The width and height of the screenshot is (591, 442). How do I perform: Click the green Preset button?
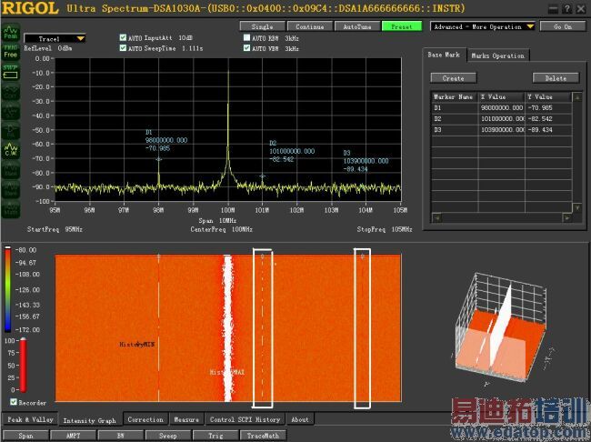(401, 26)
